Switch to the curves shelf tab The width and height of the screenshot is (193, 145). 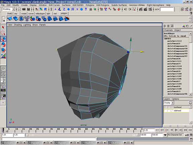[31, 14]
